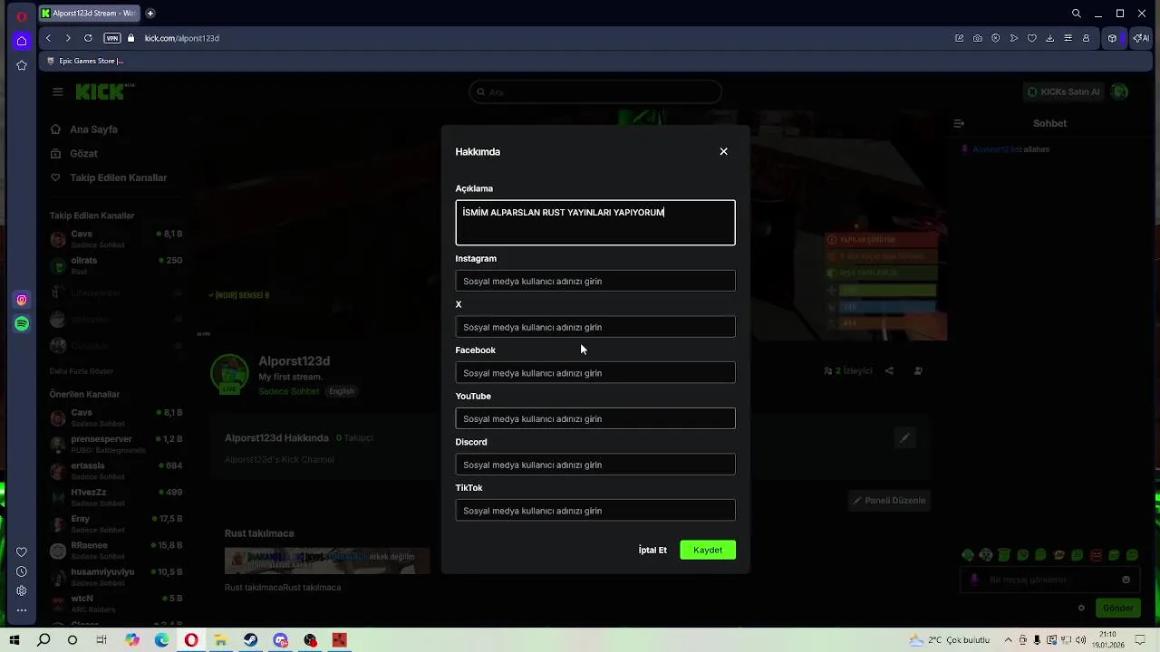Open Opera sidebar history clock icon
Viewport: 1160px width, 652px height.
pyautogui.click(x=22, y=571)
